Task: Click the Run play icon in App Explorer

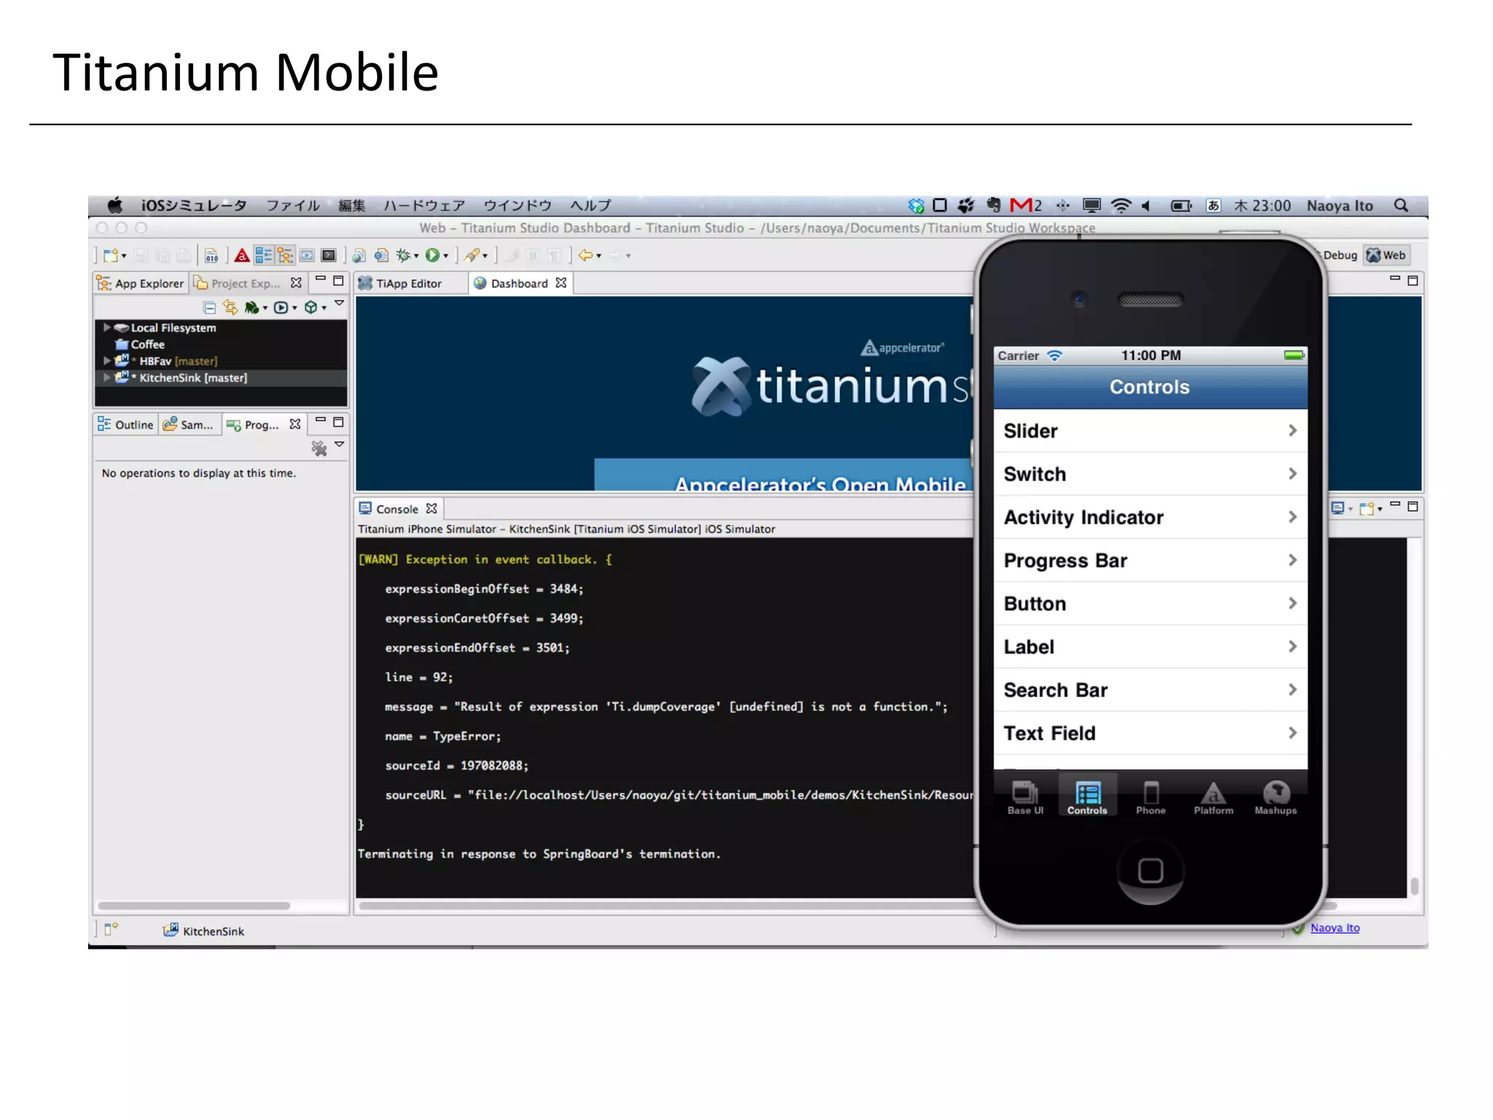Action: [281, 308]
